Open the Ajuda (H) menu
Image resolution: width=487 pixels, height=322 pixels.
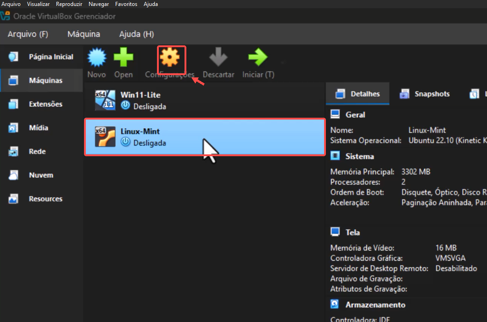(137, 34)
